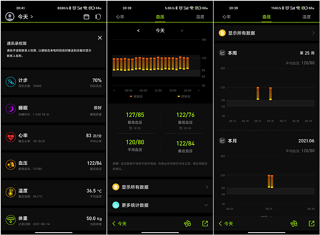Image resolution: width=320 pixels, height=235 pixels.
Task: Tap the orange 血压 blood pressure icon
Action: 10,164
